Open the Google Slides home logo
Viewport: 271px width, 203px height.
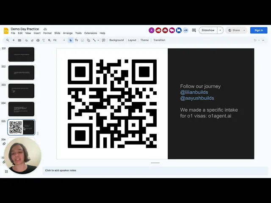(6, 31)
